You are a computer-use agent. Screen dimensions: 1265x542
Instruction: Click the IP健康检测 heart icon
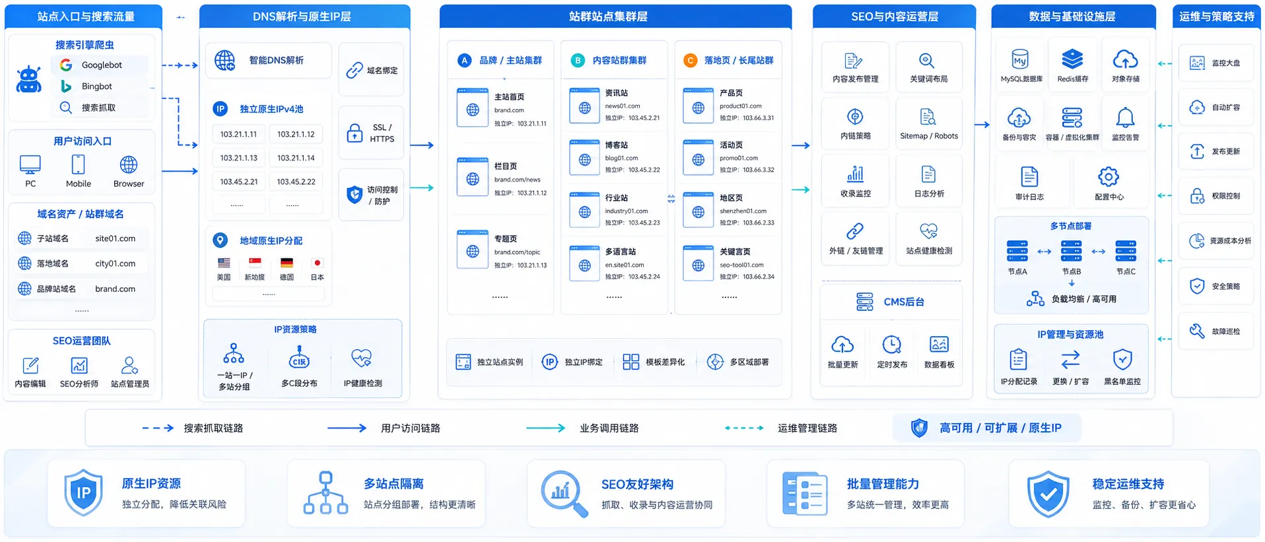coord(362,358)
